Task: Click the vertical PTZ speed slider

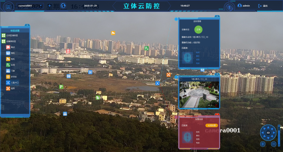Action: pyautogui.click(x=279, y=135)
